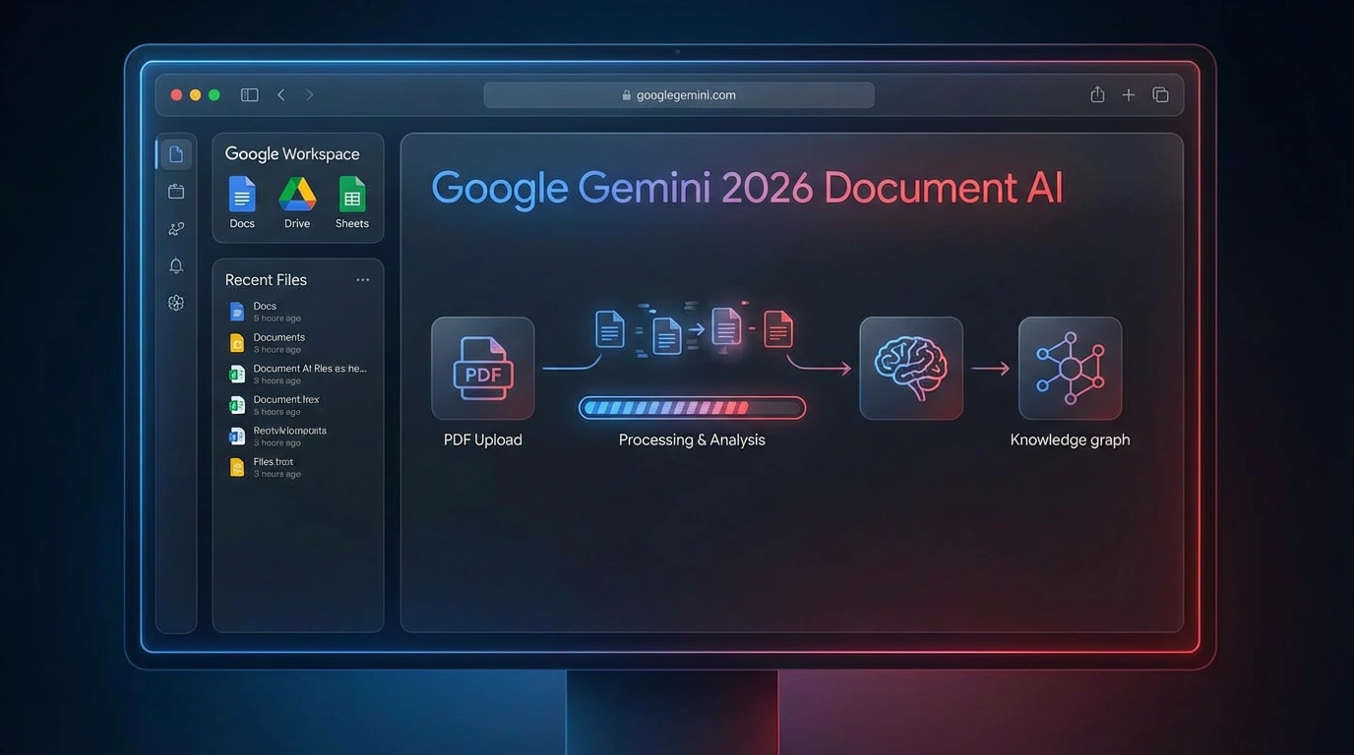Open a new browser tab with the plus button
1354x755 pixels.
(x=1128, y=94)
